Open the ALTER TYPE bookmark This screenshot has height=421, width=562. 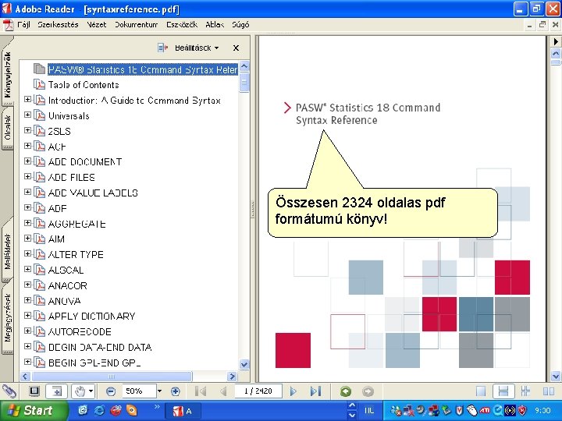[x=76, y=254]
